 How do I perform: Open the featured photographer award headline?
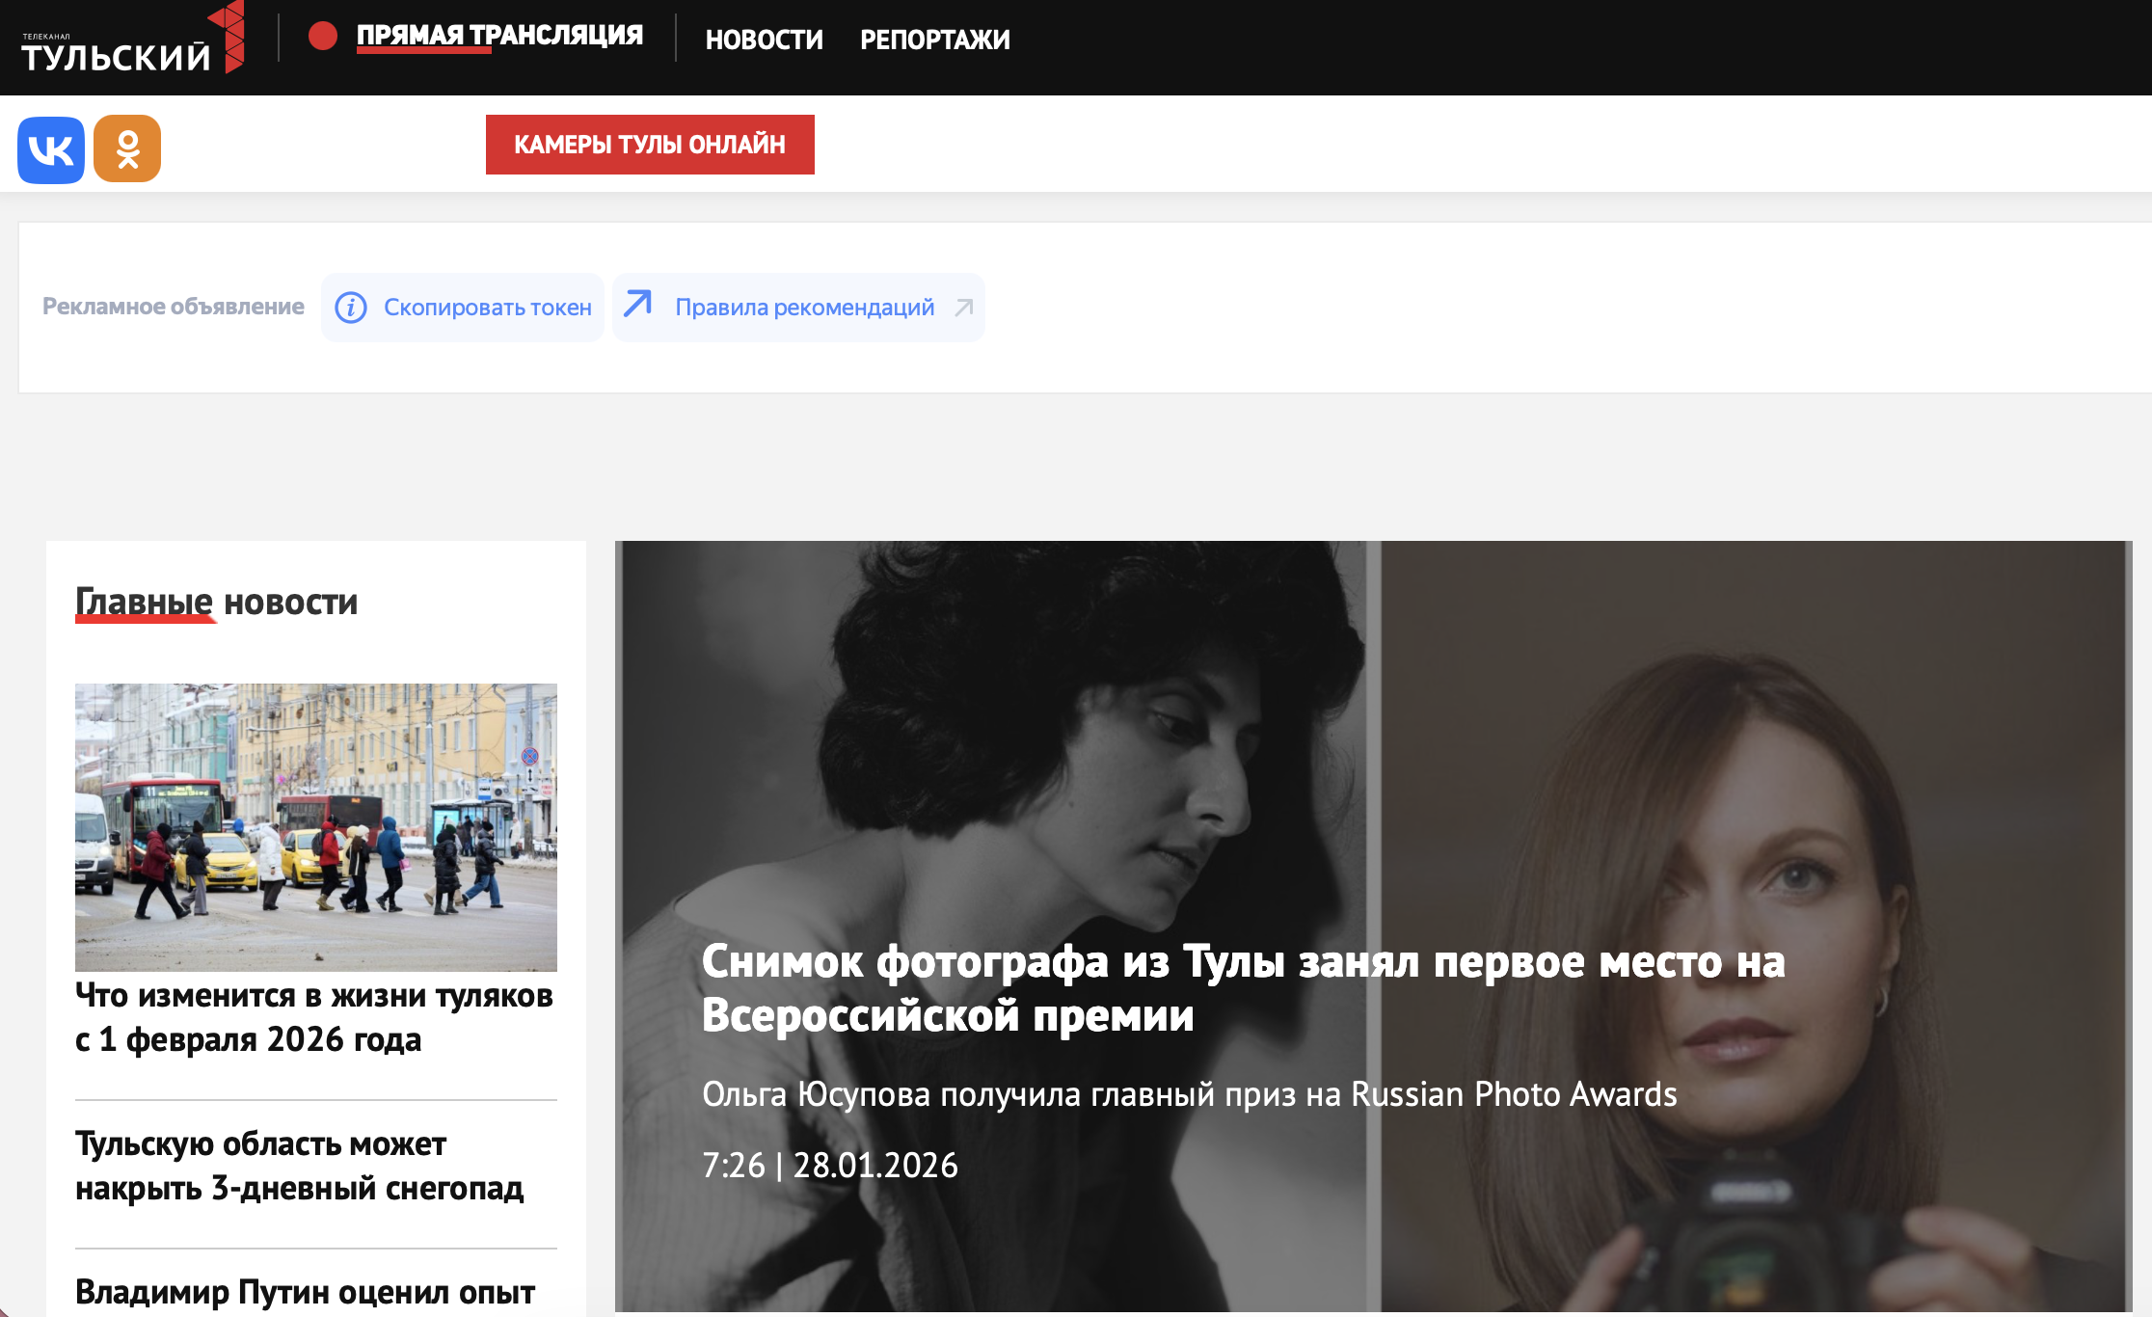tap(1242, 987)
